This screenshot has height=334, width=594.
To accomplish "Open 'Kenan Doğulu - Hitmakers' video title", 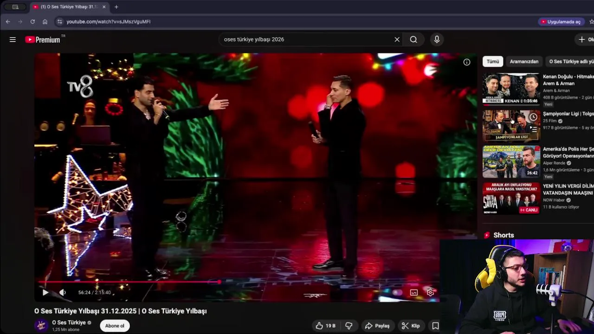I will coord(568,80).
